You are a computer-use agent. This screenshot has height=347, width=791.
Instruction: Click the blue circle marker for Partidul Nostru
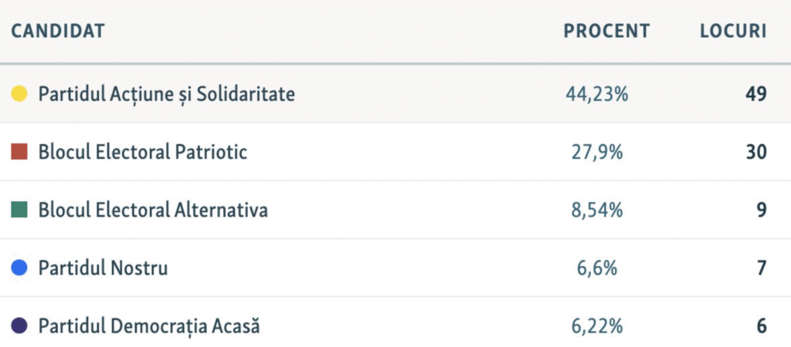pyautogui.click(x=20, y=268)
